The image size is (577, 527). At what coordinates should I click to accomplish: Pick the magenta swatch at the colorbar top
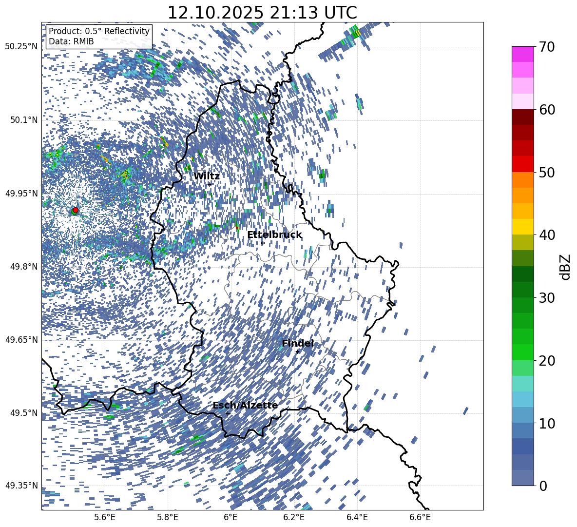click(522, 54)
